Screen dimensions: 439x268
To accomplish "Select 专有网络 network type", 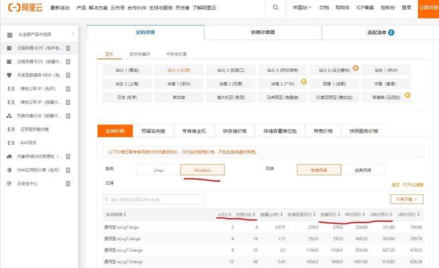I will click(x=319, y=170).
